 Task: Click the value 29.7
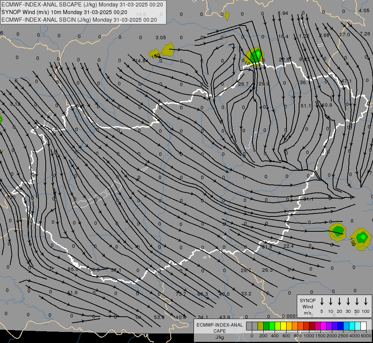[246, 271]
